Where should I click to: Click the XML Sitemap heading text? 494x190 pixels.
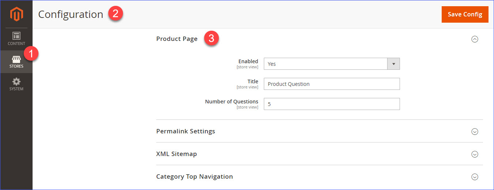click(176, 154)
